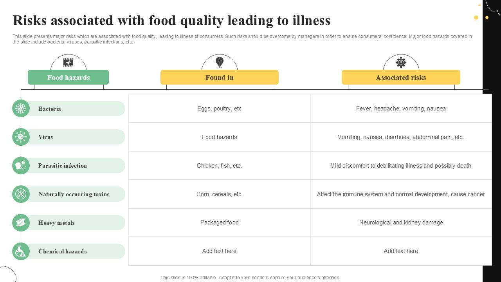The height and width of the screenshot is (282, 501).
Task: Select the slide title text
Action: click(171, 20)
